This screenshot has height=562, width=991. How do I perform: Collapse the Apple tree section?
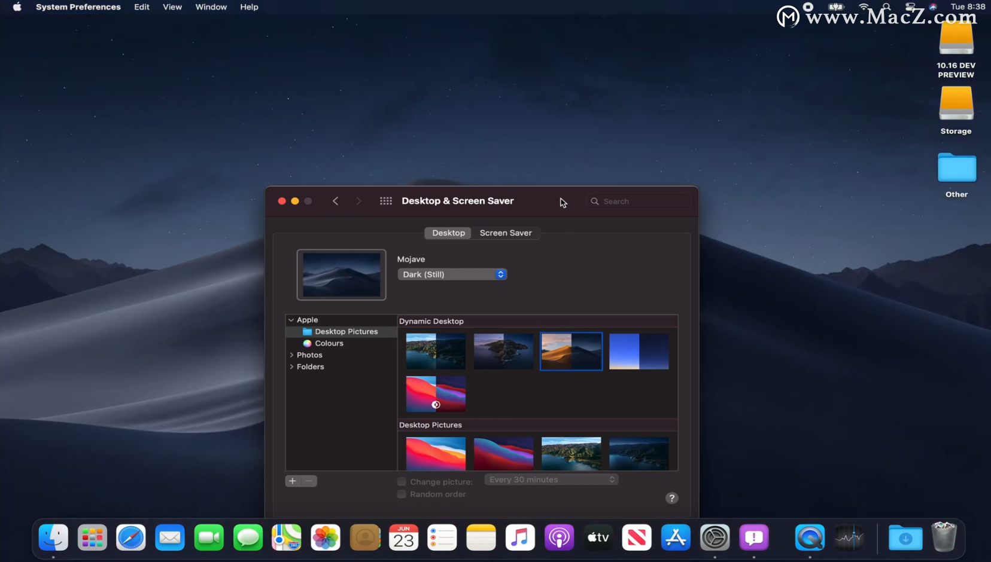291,320
